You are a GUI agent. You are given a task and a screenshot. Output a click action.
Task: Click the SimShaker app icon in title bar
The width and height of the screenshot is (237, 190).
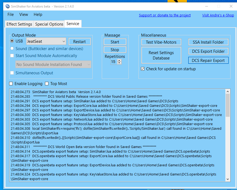[x=8, y=6]
